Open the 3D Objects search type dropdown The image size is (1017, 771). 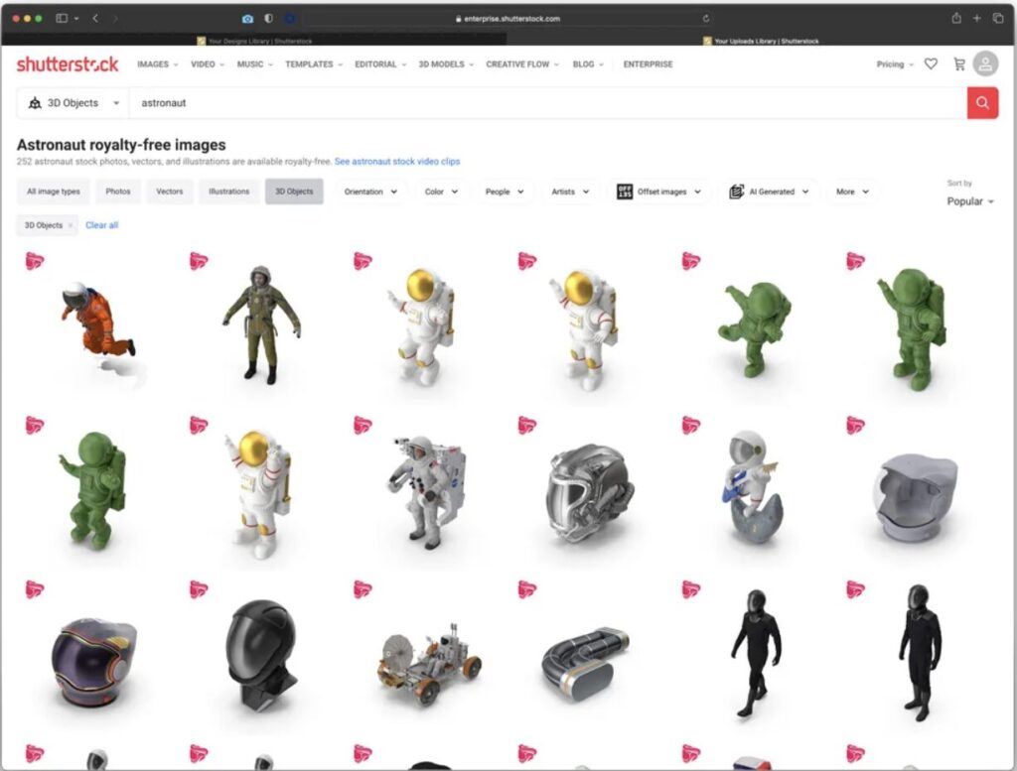click(x=74, y=103)
